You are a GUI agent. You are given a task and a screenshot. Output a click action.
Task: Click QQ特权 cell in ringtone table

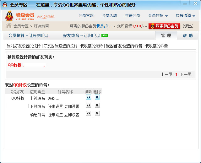click(x=18, y=98)
